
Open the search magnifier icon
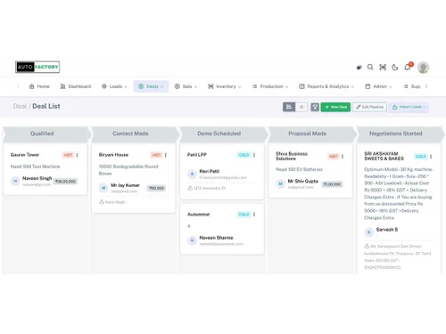tap(370, 67)
